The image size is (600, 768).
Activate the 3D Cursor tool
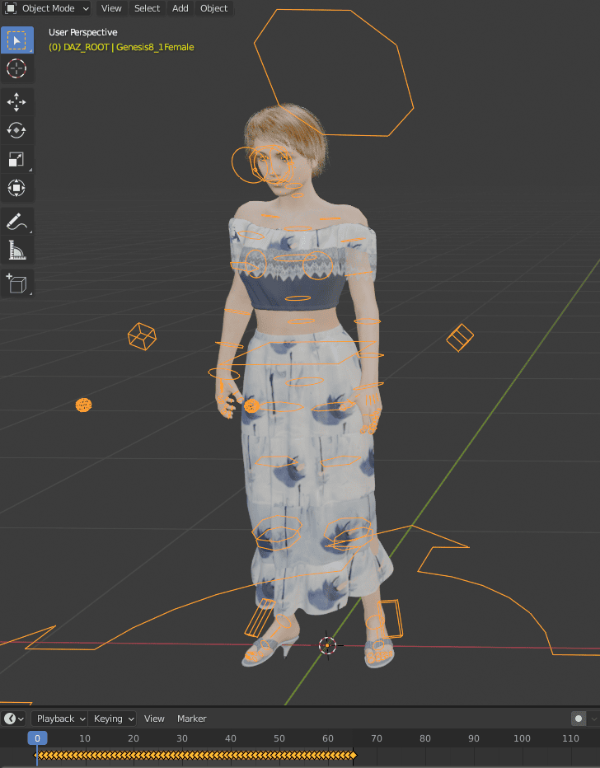(17, 68)
